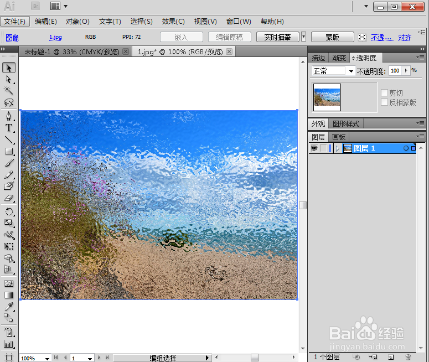Click the 实时描摹 button

tap(277, 37)
